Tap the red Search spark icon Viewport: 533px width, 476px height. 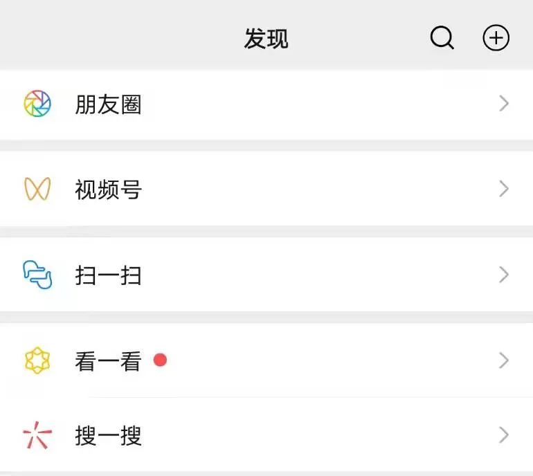(x=37, y=436)
